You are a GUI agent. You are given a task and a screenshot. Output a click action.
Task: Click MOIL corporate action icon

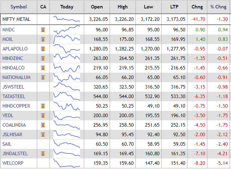43,40
